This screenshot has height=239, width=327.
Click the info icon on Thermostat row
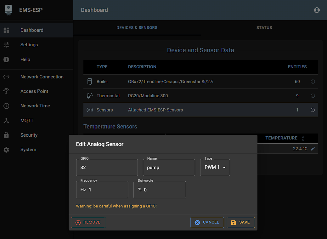pos(313,96)
